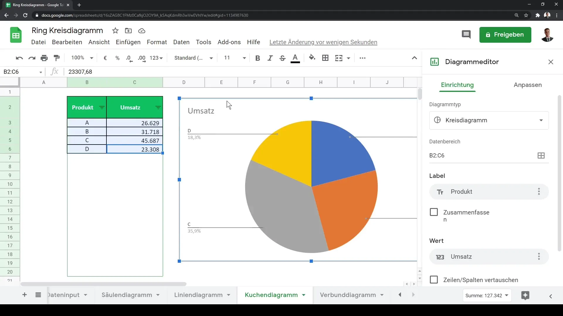Print the spreadsheet via printer icon

coord(44,58)
